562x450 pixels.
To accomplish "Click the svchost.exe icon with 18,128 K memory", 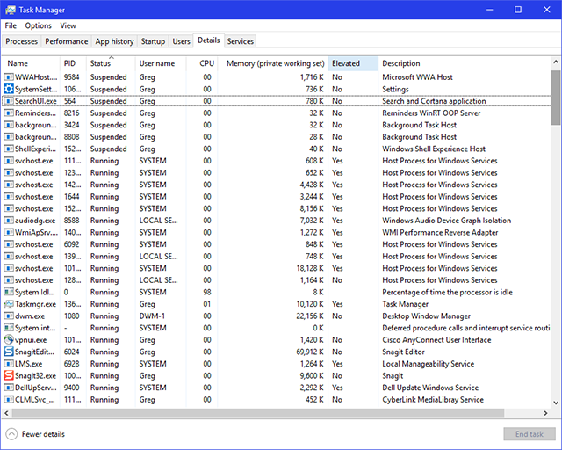I will coord(9,268).
